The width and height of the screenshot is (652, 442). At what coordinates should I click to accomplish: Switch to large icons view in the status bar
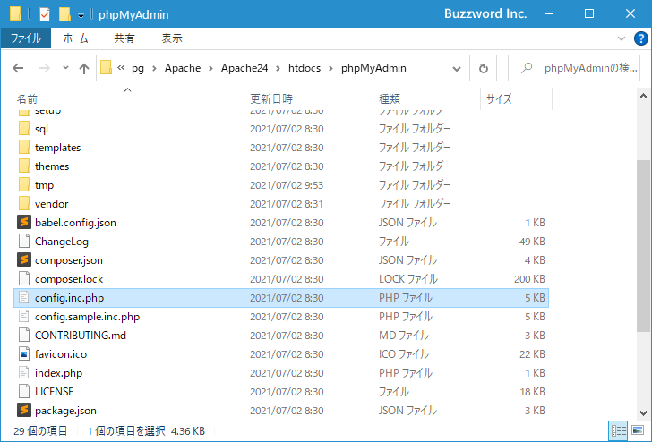(638, 430)
